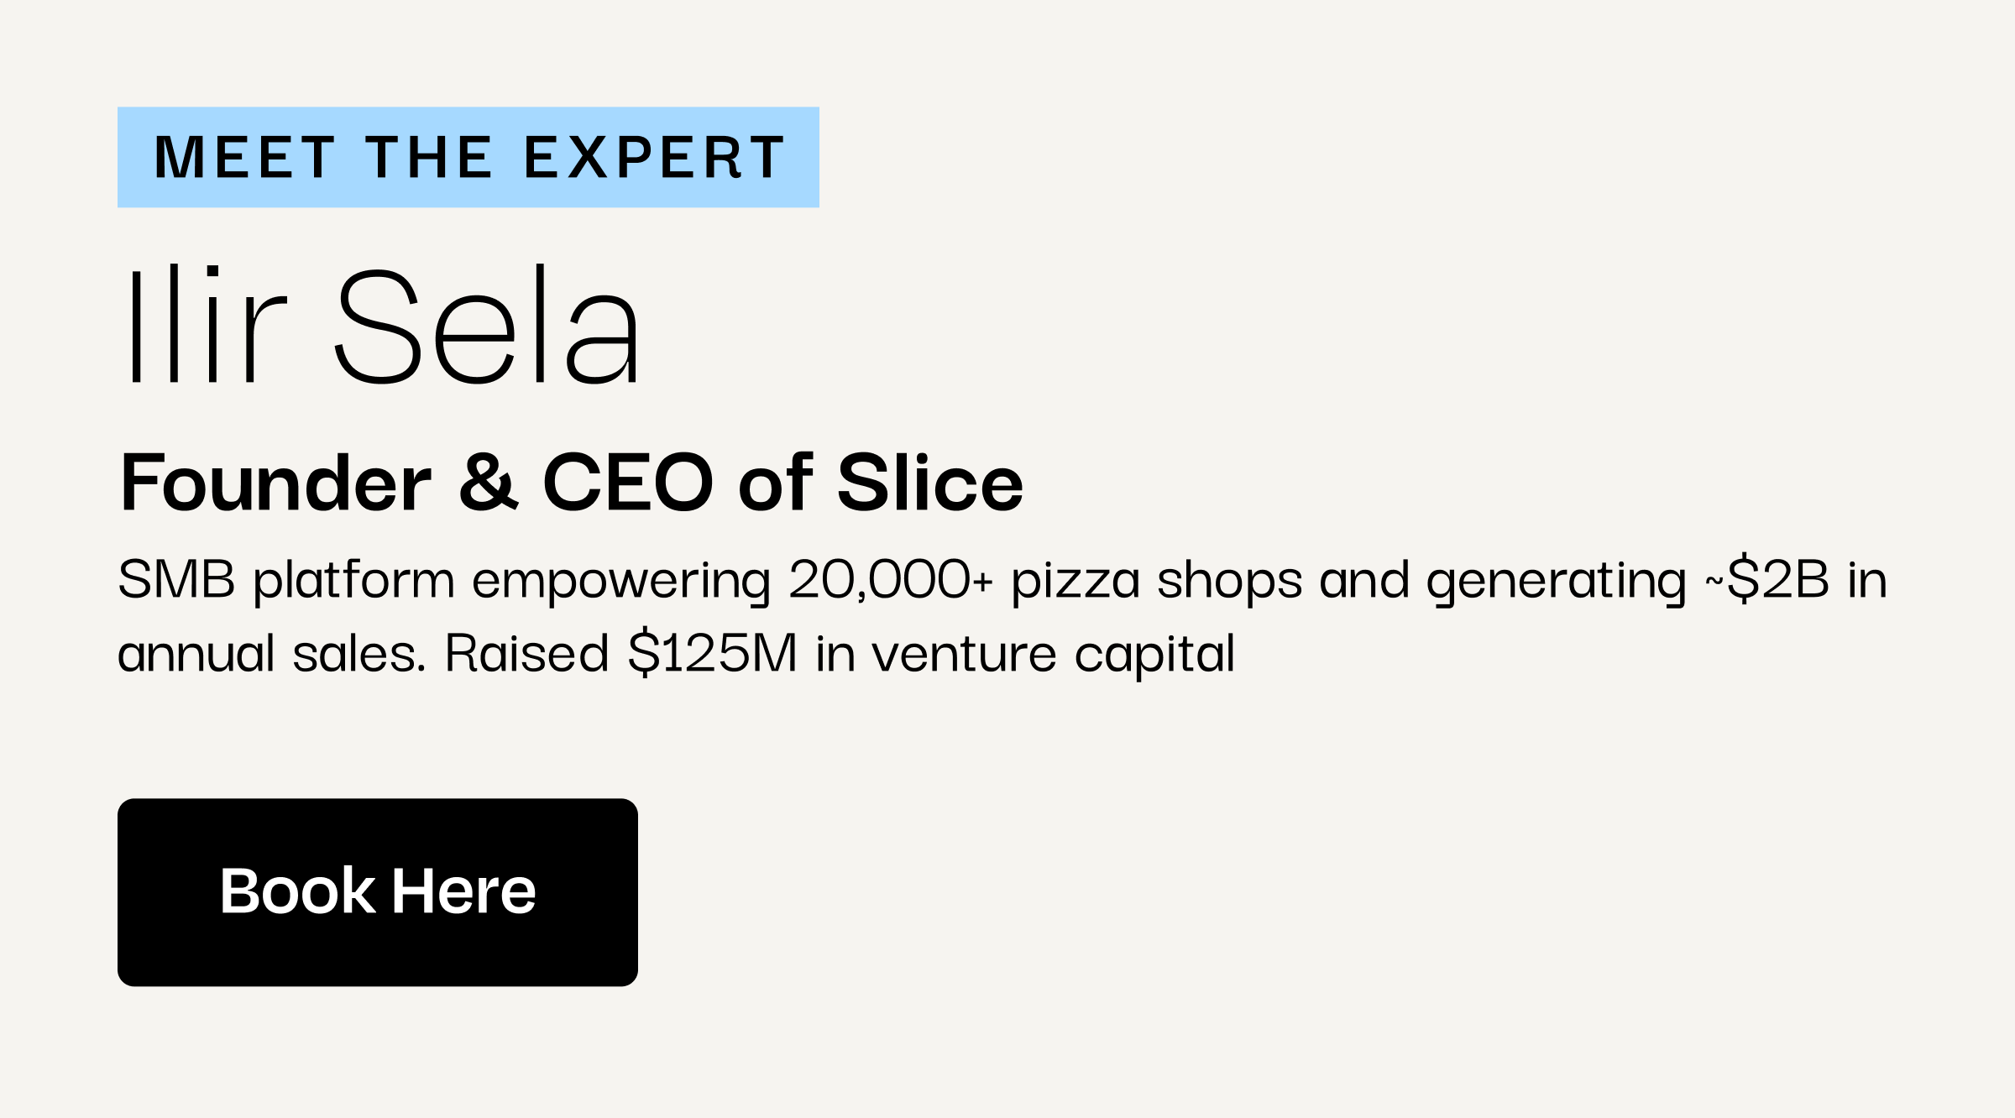Click the words pizza shops
The height and width of the screenshot is (1118, 2015).
pyautogui.click(x=1156, y=581)
